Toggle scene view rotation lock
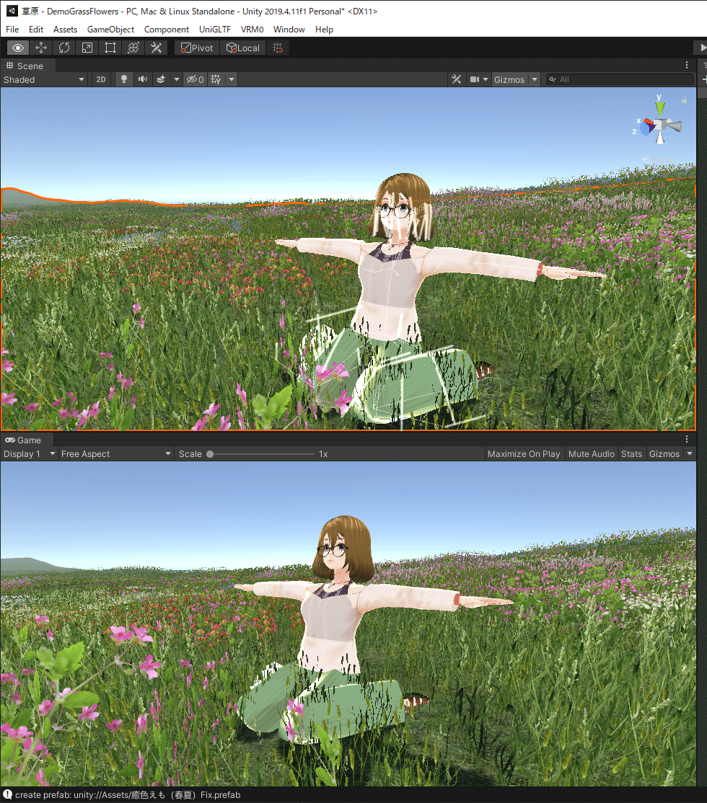 [x=684, y=100]
